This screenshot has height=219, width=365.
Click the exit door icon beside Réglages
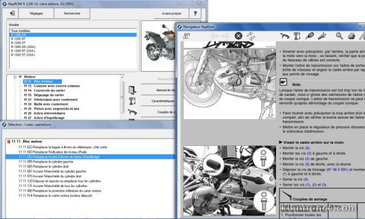click(x=13, y=13)
